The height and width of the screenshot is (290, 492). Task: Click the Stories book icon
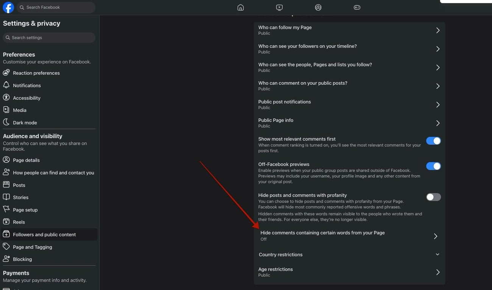coord(6,197)
